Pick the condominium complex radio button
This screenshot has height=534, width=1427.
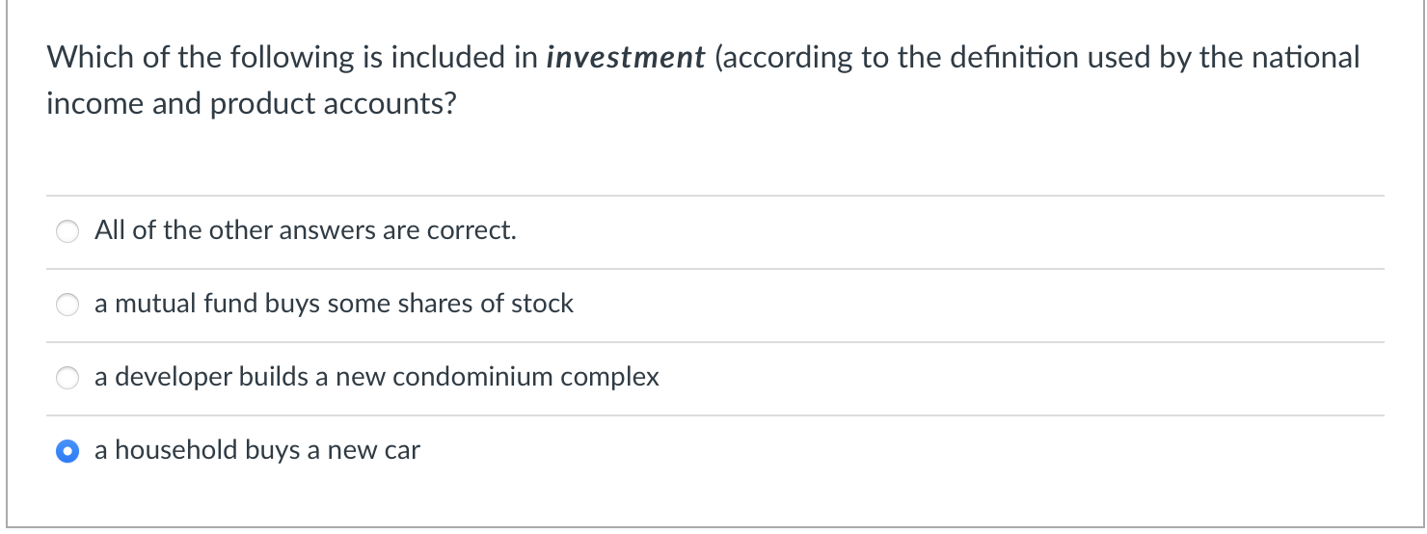point(67,379)
